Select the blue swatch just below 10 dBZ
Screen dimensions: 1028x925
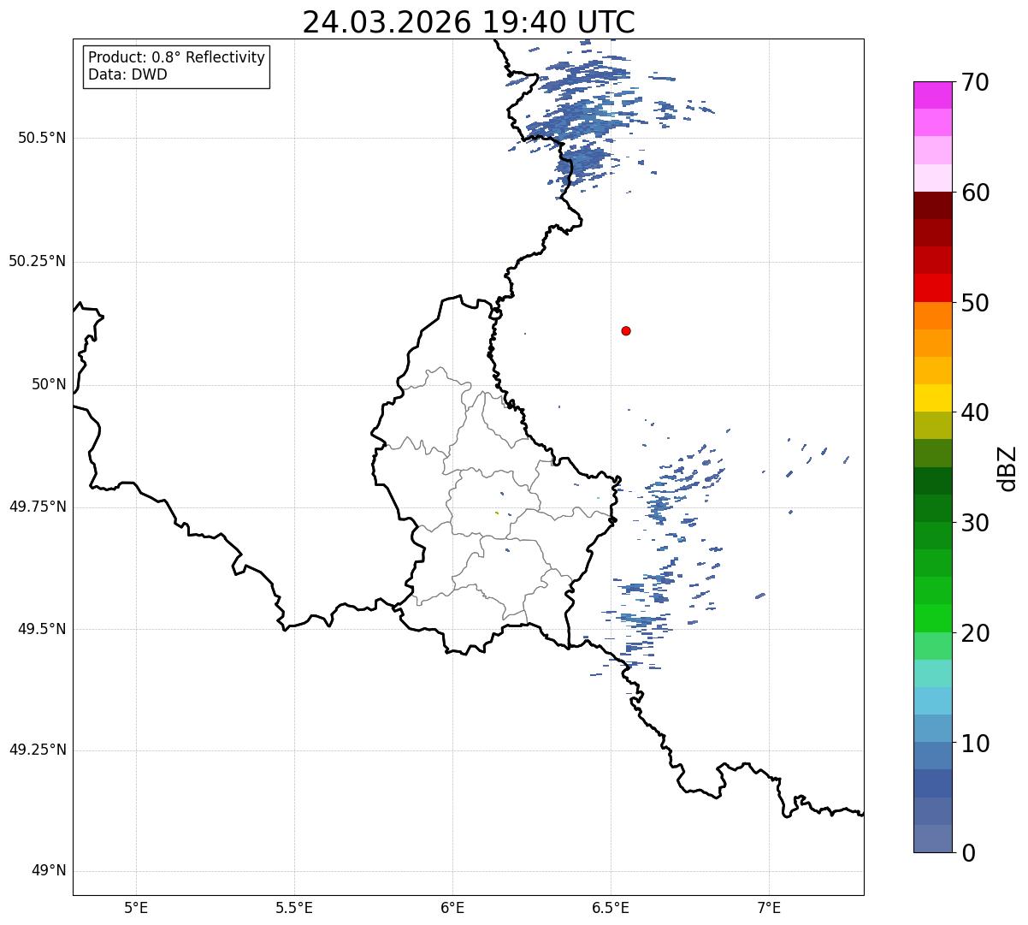[x=933, y=756]
